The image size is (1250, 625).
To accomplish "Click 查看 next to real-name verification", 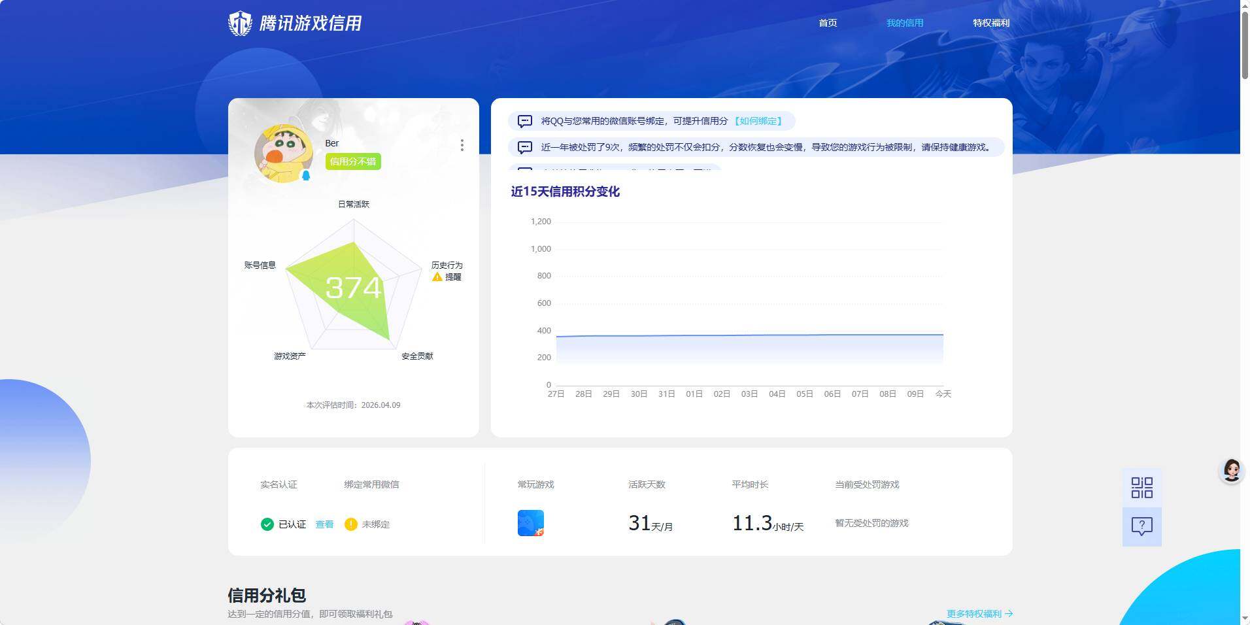I will (324, 524).
